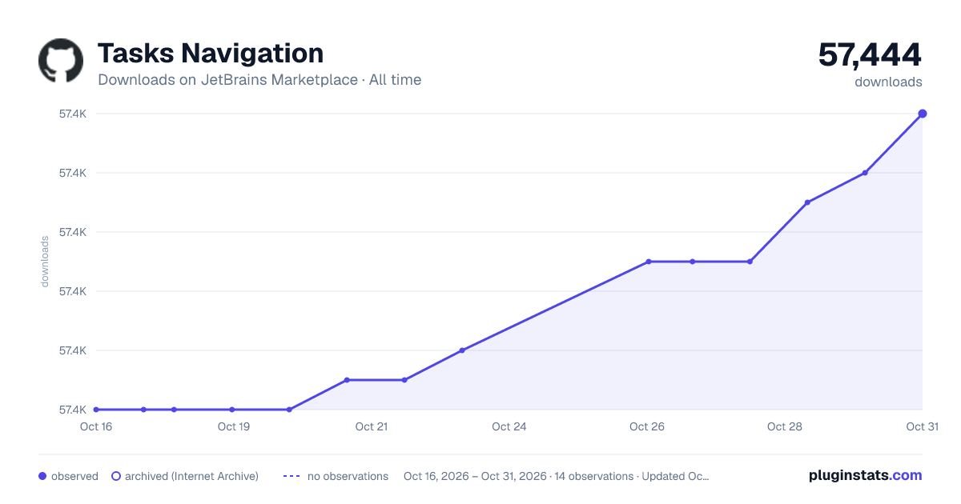
Task: Click the Downloads on JetBrains Marketplace subtitle
Action: 259,80
